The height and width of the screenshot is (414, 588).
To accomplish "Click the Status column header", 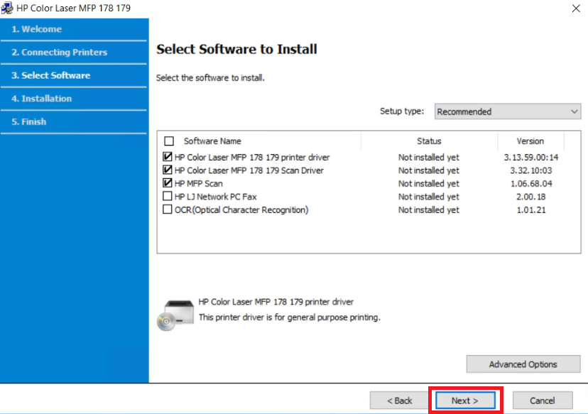I will 429,141.
